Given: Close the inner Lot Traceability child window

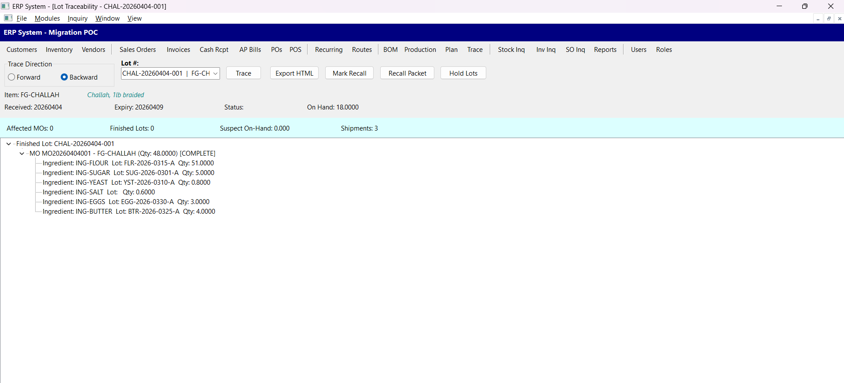Looking at the screenshot, I should (840, 18).
